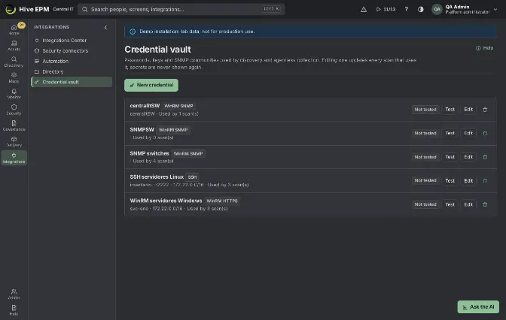Click the 'Used by 4 scan(s)' text
506x320 pixels.
pos(153,161)
